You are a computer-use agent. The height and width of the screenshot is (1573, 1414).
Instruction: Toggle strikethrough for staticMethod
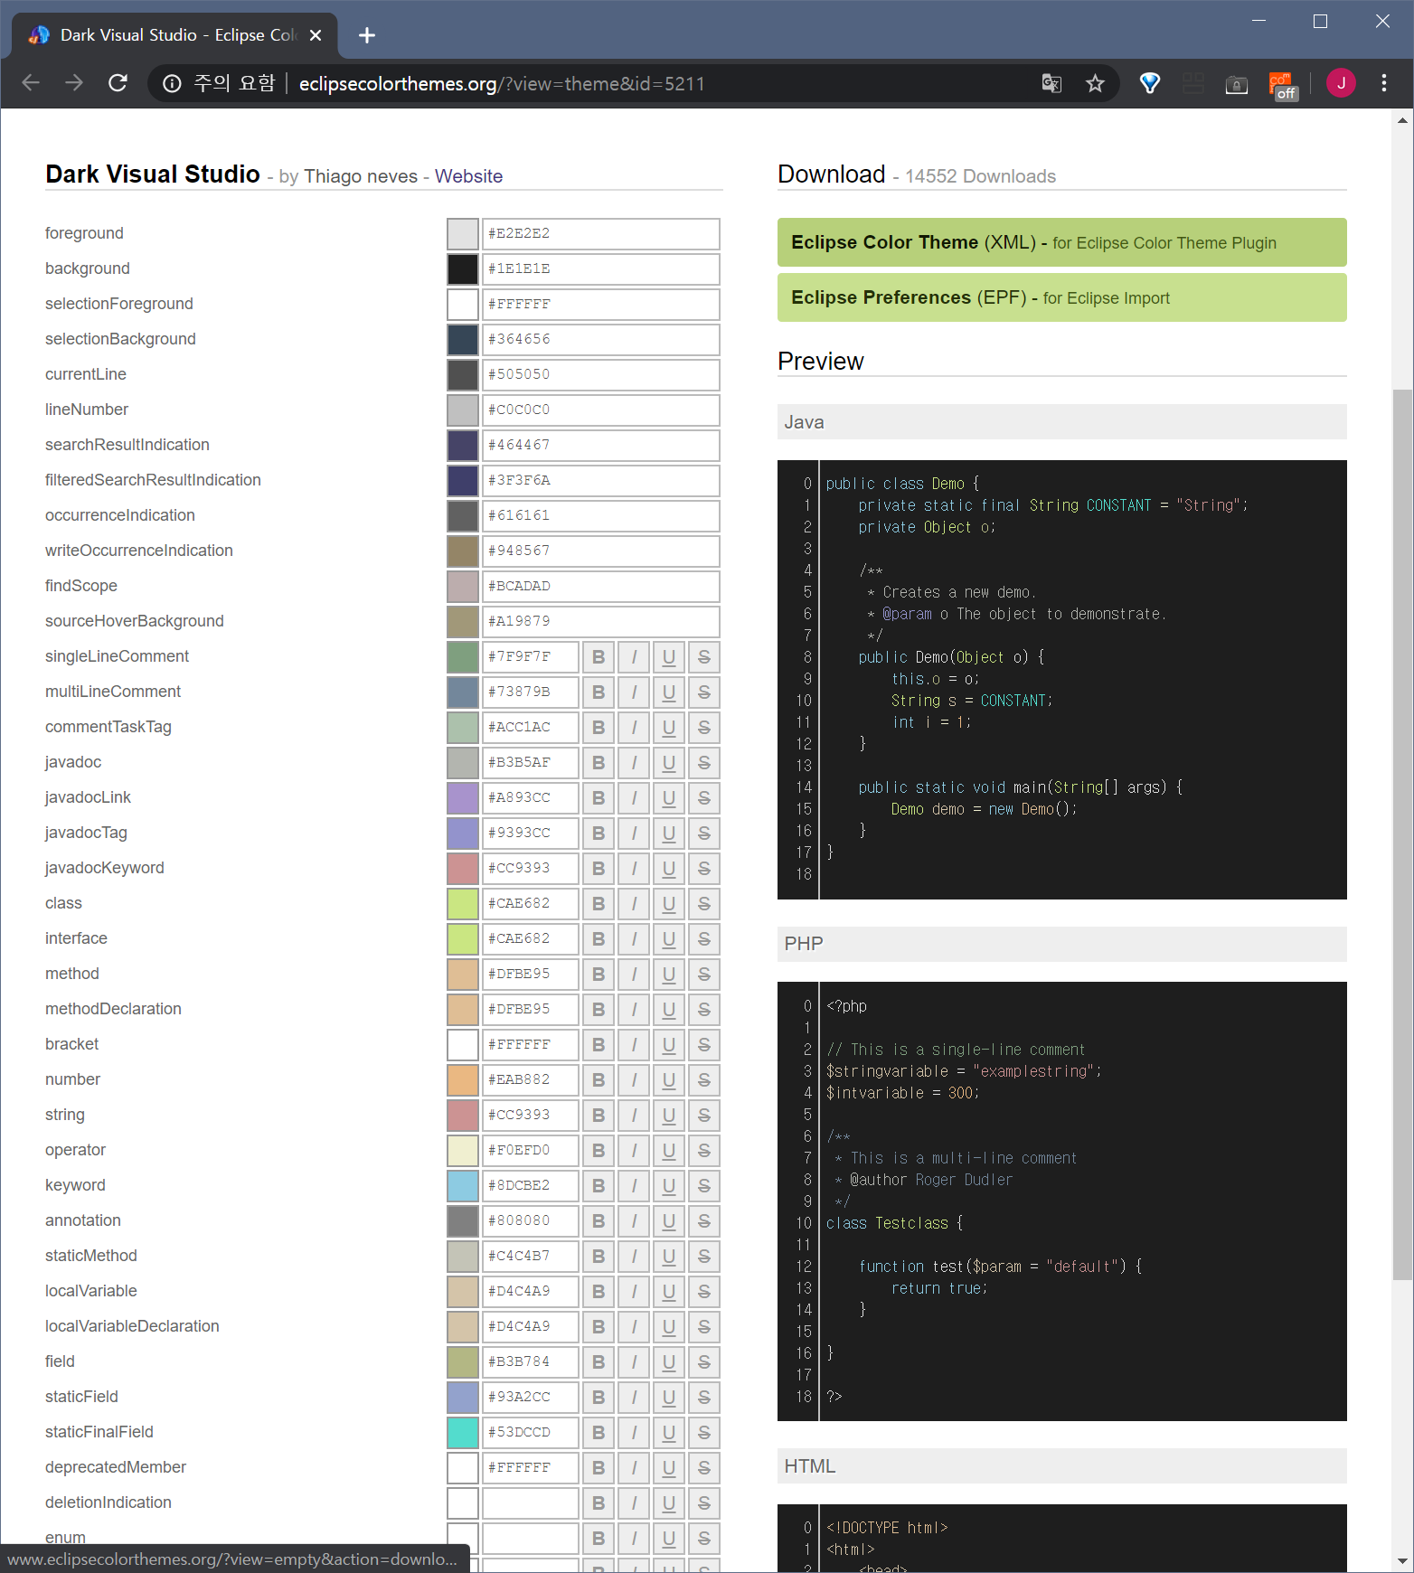tap(704, 1257)
